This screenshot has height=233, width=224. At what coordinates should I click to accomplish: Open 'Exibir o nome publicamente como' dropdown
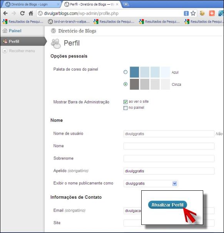150,183
